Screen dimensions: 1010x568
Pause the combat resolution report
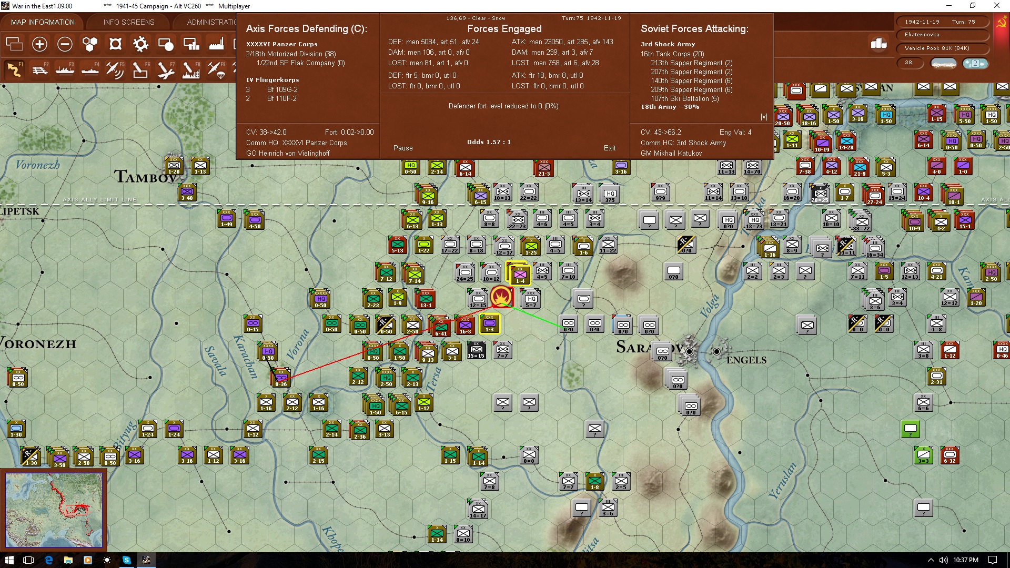click(x=403, y=148)
